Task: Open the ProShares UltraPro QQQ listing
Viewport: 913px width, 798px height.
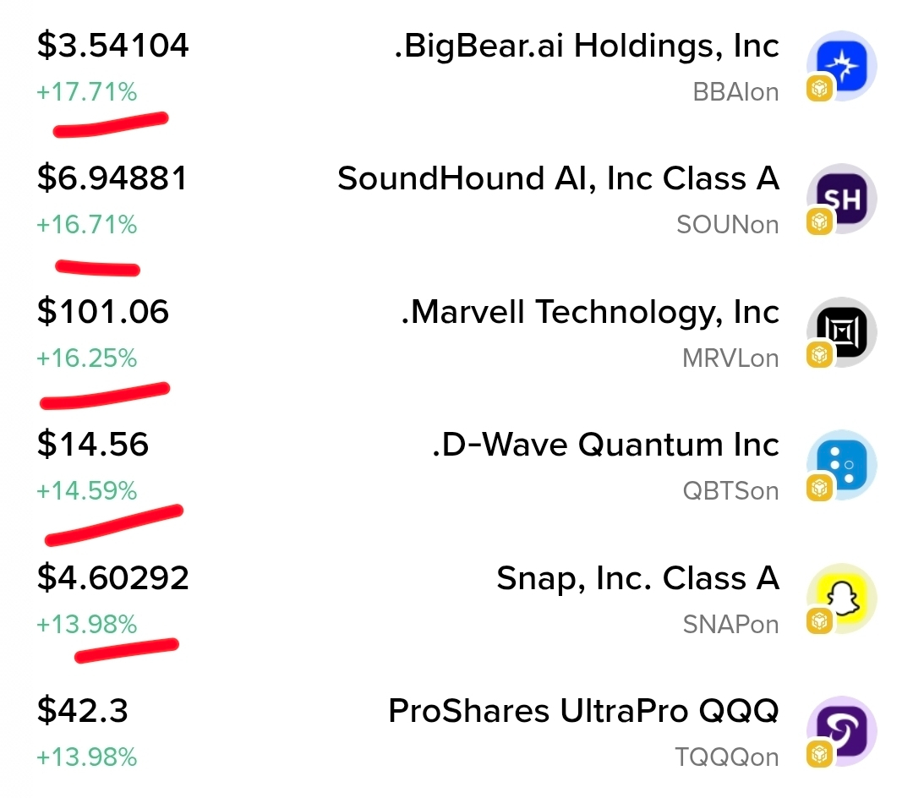Action: (x=583, y=711)
